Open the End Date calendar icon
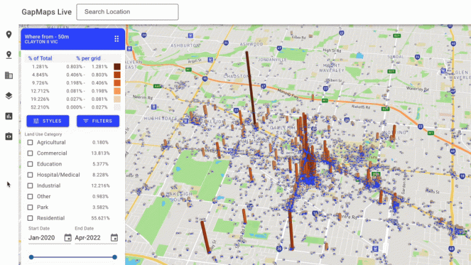This screenshot has height=265, width=471. (114, 238)
